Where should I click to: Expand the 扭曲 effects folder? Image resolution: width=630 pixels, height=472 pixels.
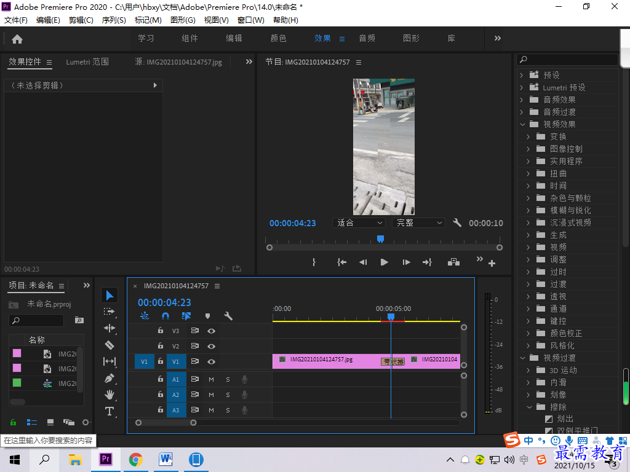coord(528,174)
